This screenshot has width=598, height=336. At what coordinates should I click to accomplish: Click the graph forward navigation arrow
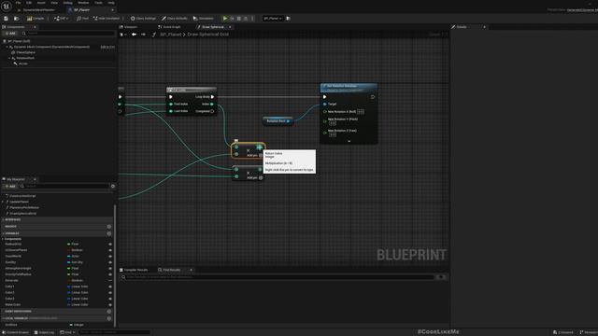[x=143, y=35]
